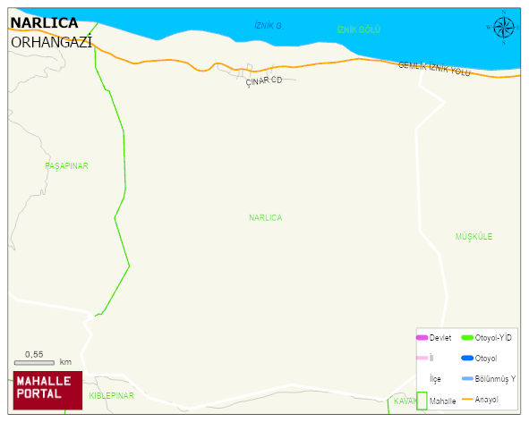
Task: Select the MÜŞKÜLE neighborhood label
Action: pyautogui.click(x=474, y=236)
